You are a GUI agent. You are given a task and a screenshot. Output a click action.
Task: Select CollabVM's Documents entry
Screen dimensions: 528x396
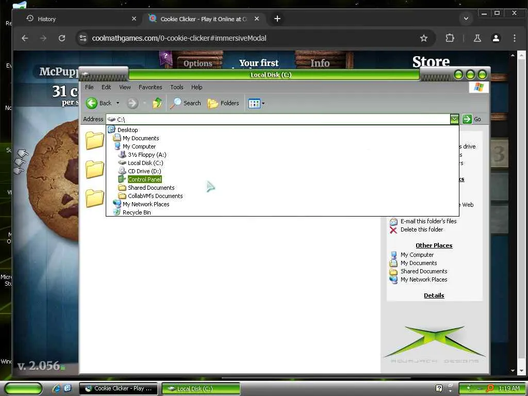155,196
